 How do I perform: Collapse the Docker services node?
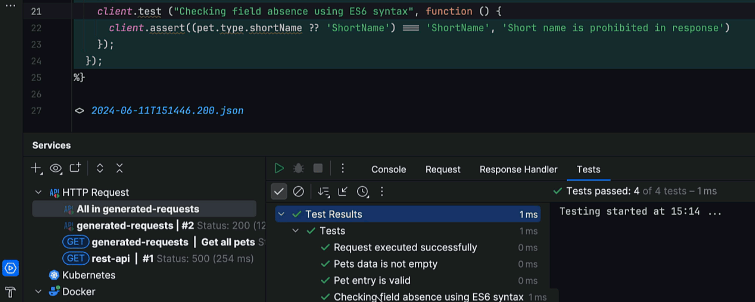click(38, 291)
